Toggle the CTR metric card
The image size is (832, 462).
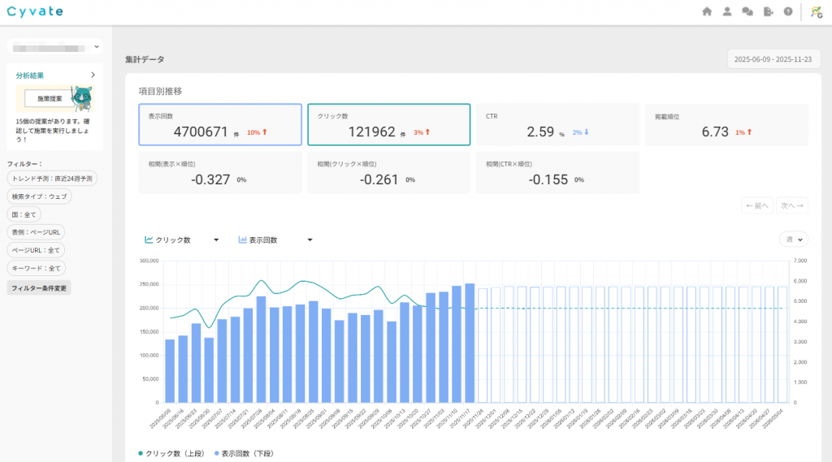(x=557, y=124)
